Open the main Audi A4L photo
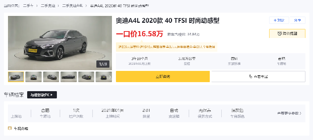This screenshot has width=313, height=140. pyautogui.click(x=60, y=43)
